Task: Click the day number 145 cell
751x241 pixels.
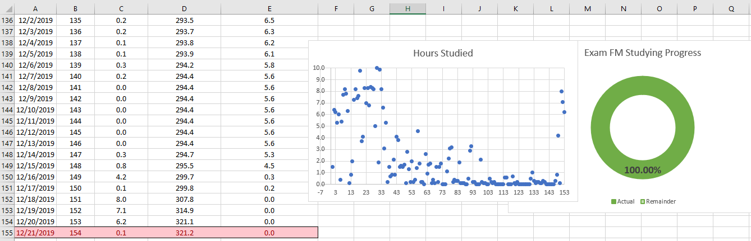Action: [75, 132]
